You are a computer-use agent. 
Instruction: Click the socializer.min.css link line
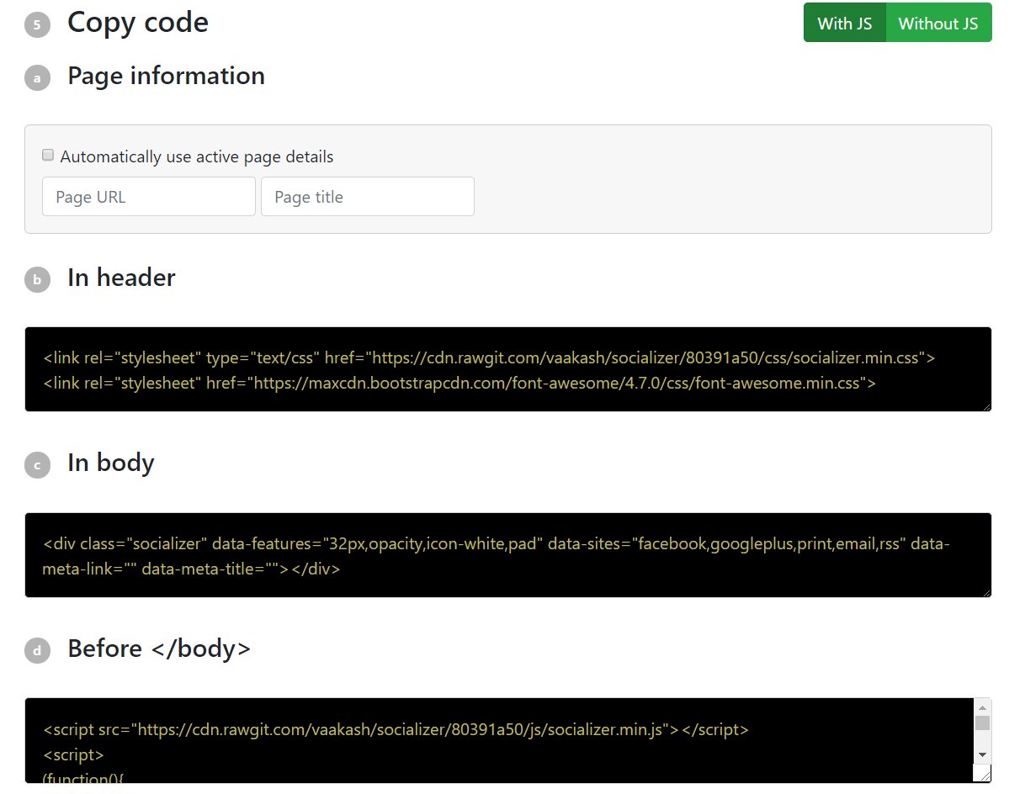[x=489, y=357]
